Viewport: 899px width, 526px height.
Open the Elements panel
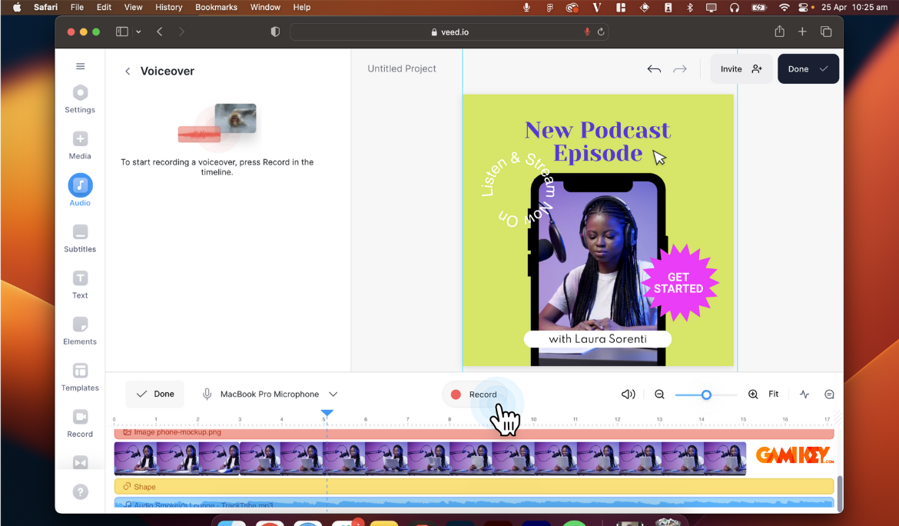(x=80, y=331)
